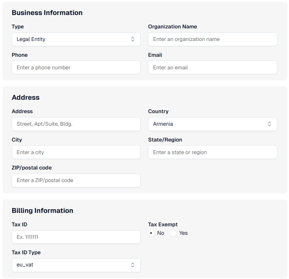Image resolution: width=289 pixels, height=279 pixels.
Task: Click the Business Information section heading
Action: click(x=47, y=13)
